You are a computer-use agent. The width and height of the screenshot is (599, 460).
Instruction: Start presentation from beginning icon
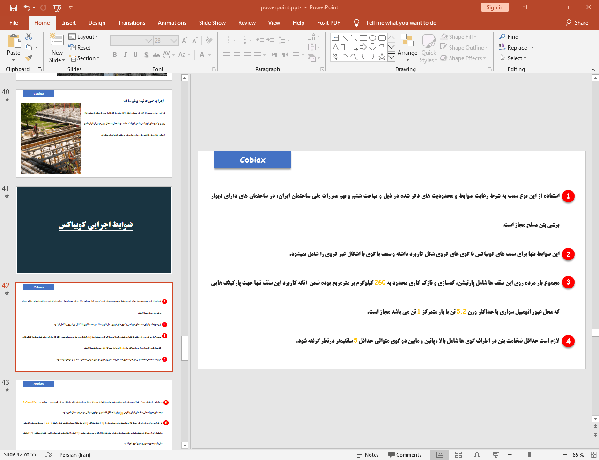pyautogui.click(x=57, y=7)
